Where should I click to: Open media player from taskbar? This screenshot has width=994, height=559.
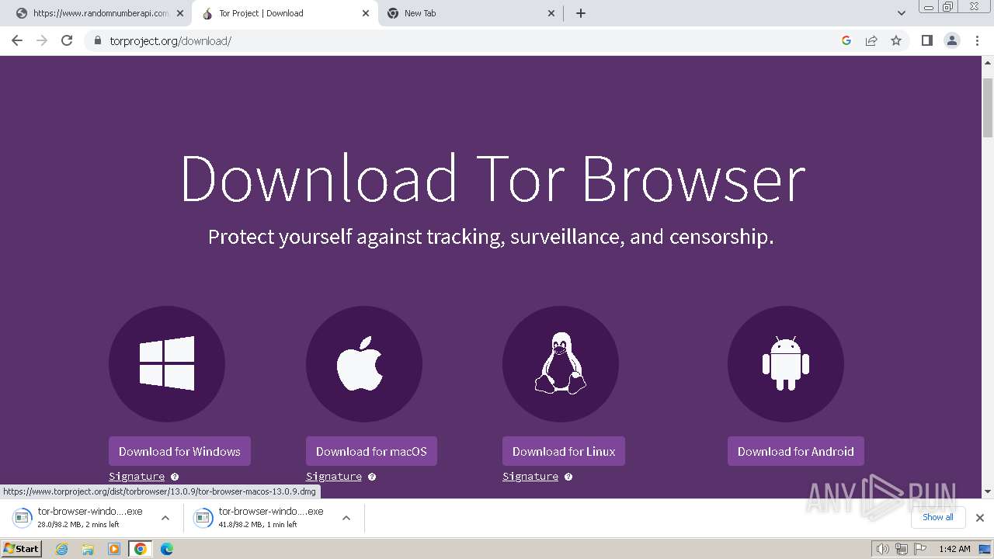[114, 549]
